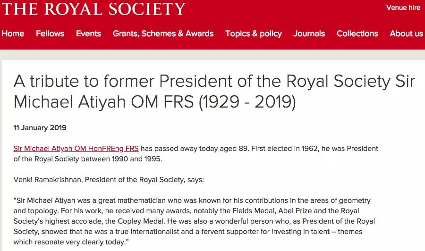Navigate to Topics & policy
Image resolution: width=425 pixels, height=251 pixels.
point(254,33)
